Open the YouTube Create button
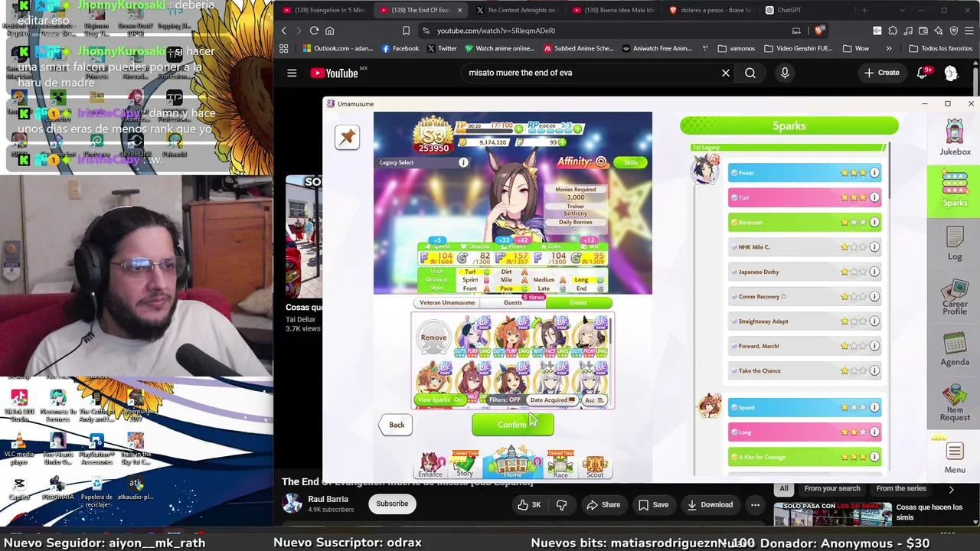The image size is (980, 551). click(x=881, y=73)
